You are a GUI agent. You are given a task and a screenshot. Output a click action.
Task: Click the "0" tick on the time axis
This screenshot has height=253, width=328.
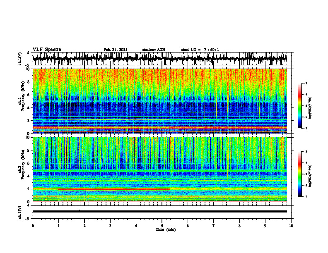coord(33,226)
